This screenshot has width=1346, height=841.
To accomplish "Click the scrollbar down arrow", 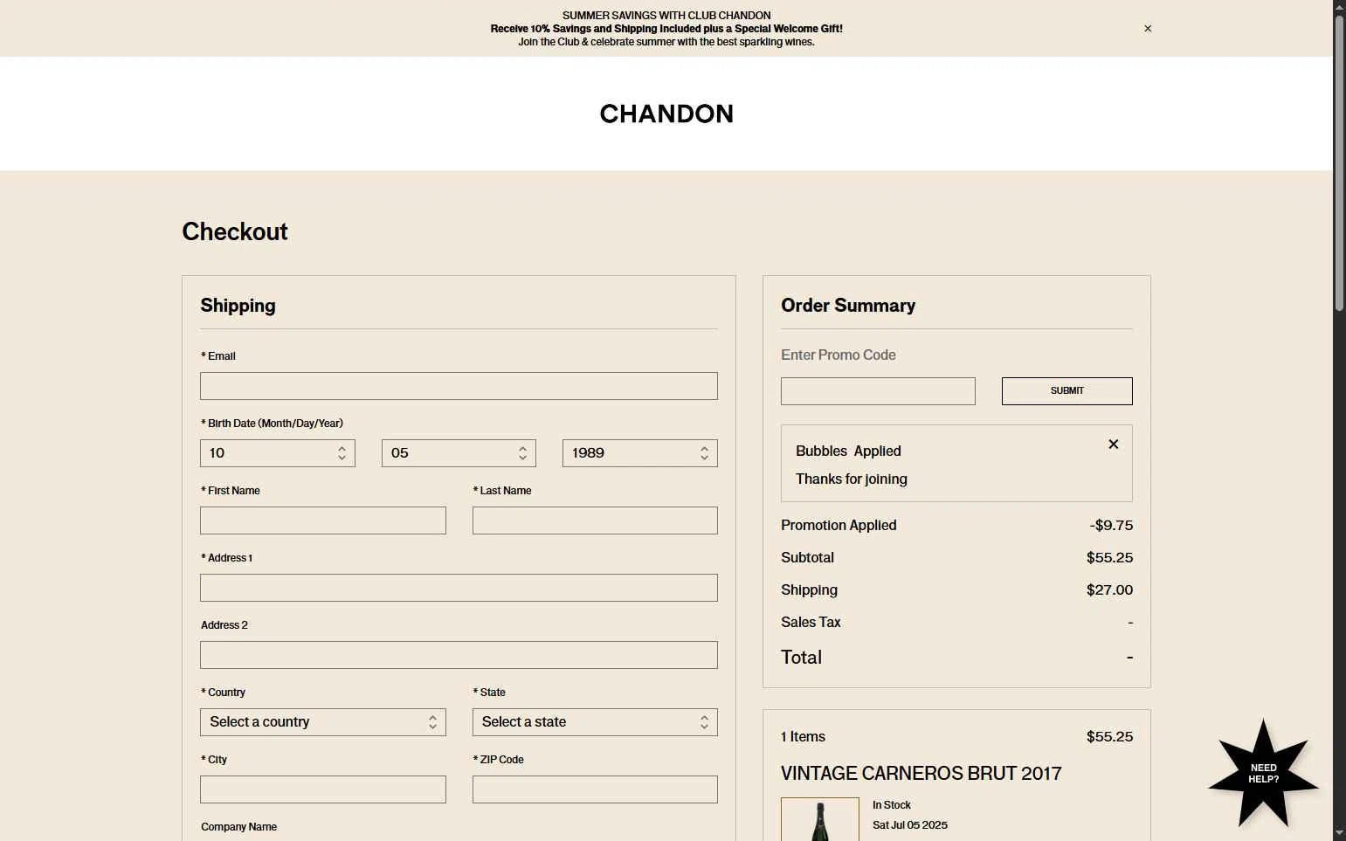I will click(1339, 834).
